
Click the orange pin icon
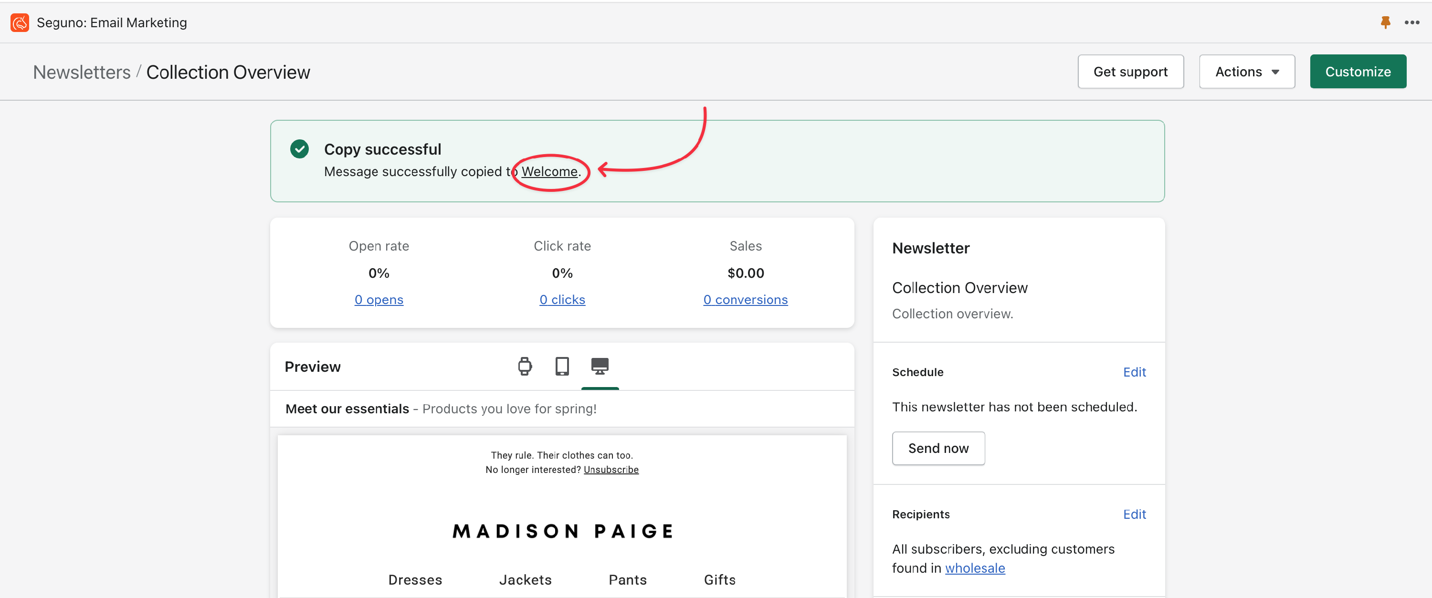coord(1385,22)
